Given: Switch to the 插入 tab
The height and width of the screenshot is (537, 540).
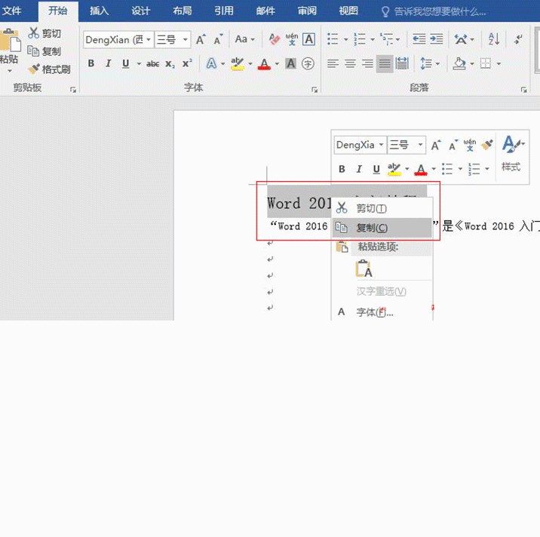Looking at the screenshot, I should tap(100, 11).
